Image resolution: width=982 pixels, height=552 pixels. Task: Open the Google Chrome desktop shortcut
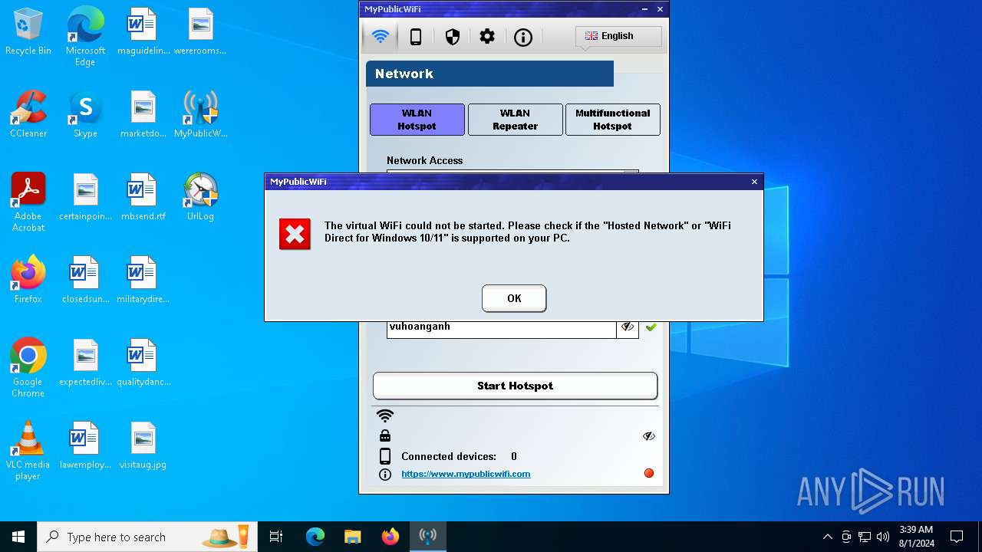pos(28,367)
